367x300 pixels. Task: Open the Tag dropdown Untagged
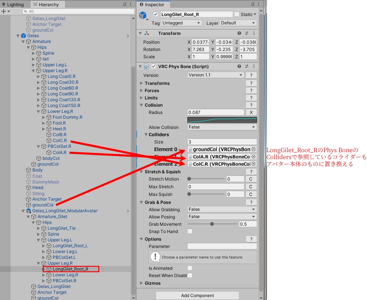tap(181, 23)
